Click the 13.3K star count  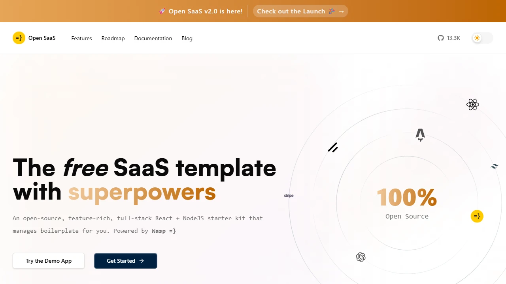[x=453, y=38]
